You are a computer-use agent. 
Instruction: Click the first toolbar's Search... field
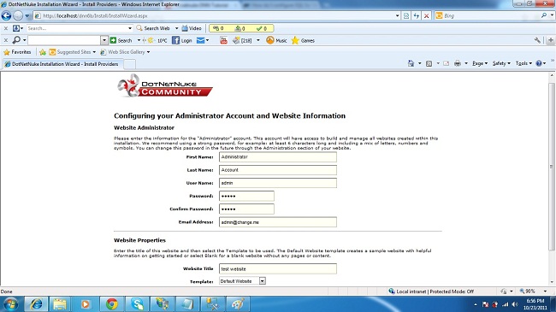77,28
